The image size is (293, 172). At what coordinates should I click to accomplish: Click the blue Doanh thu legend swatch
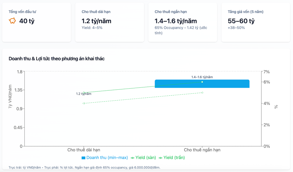click(x=84, y=158)
